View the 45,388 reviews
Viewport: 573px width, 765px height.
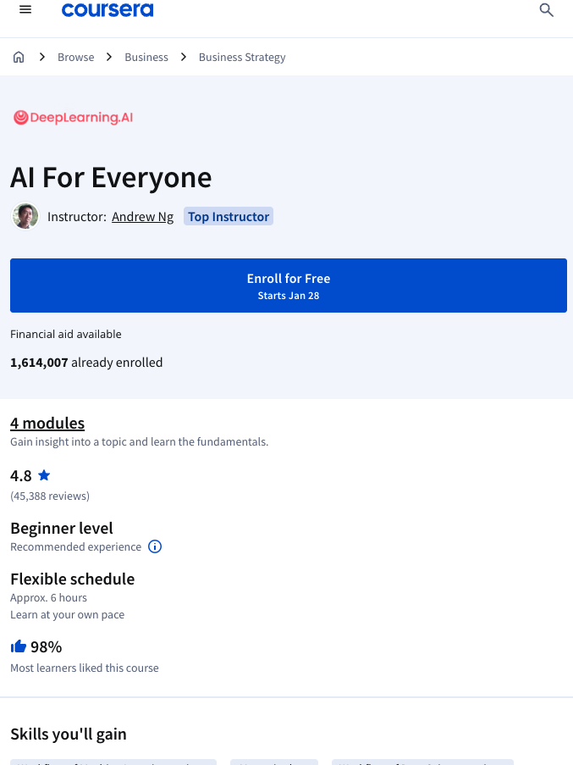point(49,496)
